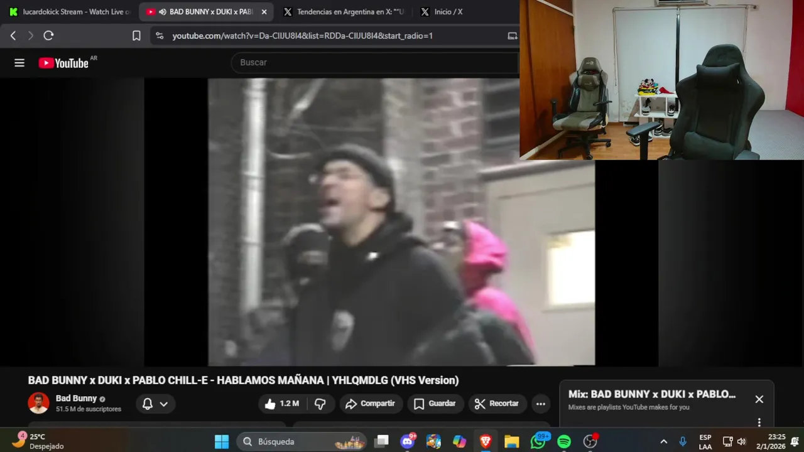The image size is (804, 452).
Task: Click the microphone icon in system tray
Action: point(683,441)
